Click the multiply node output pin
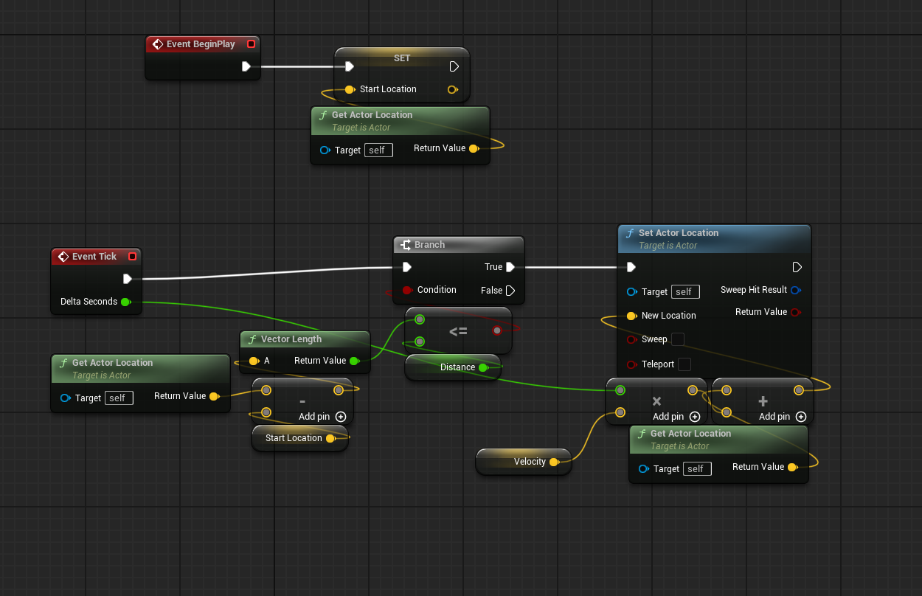 [693, 390]
